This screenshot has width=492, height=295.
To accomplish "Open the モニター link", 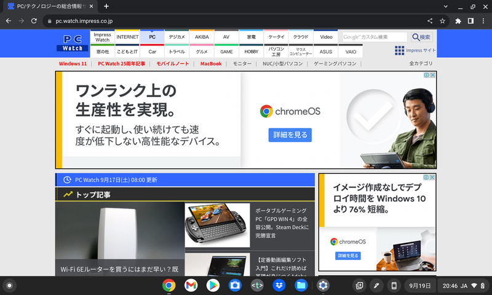I will (242, 64).
